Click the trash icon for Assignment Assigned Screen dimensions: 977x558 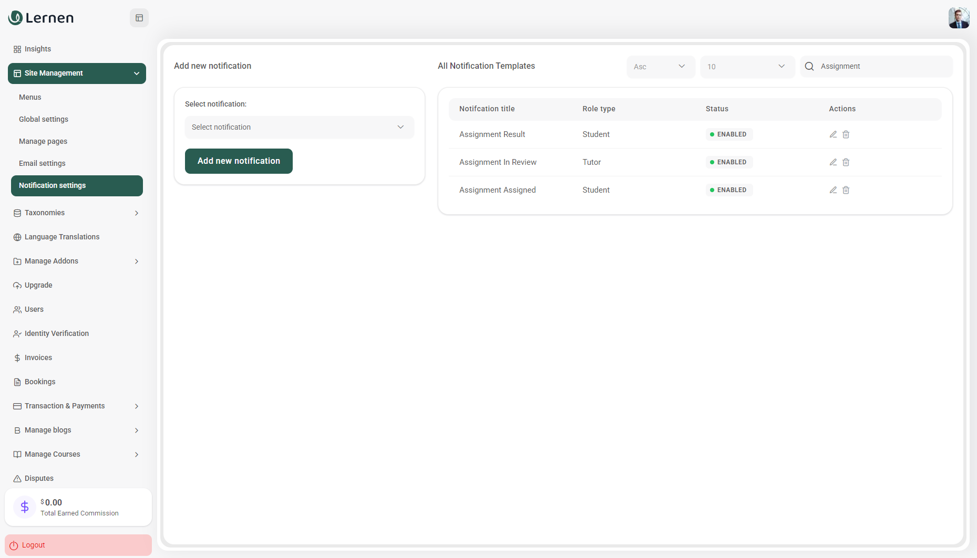(x=846, y=190)
